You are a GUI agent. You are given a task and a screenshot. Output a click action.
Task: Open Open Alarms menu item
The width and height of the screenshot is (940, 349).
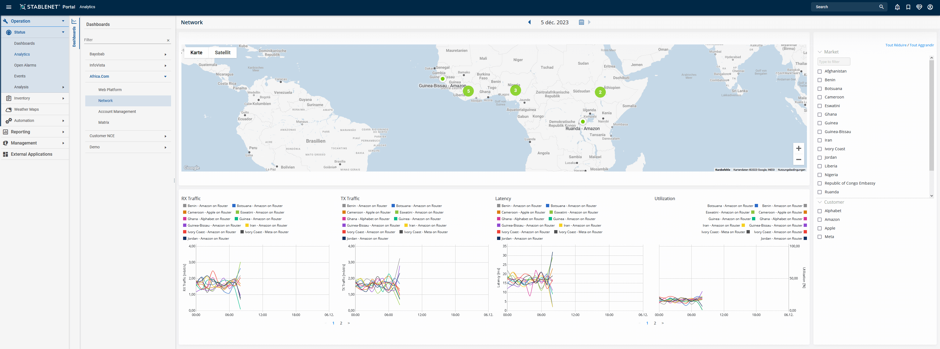click(25, 65)
